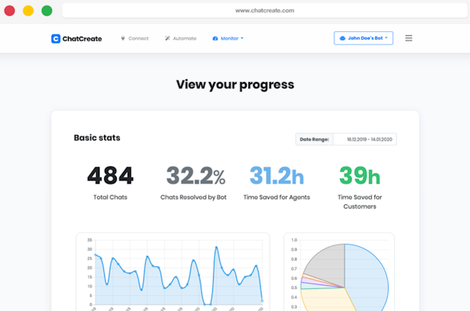
Task: Click the ChatCreate brand name link
Action: 82,38
